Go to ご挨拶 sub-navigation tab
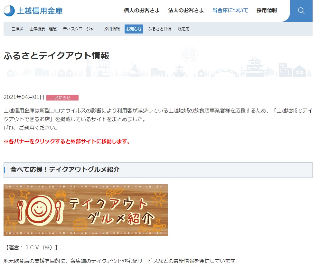320x269 pixels. point(17,29)
